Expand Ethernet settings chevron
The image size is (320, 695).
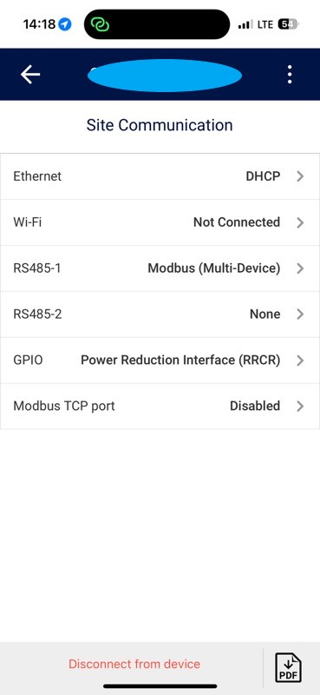(301, 176)
